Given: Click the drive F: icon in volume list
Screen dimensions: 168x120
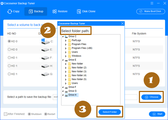Looking at the screenshot, I should pyautogui.click(x=45, y=58).
